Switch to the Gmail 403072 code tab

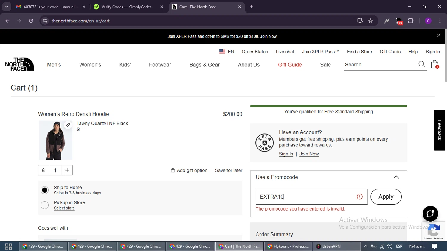[51, 7]
